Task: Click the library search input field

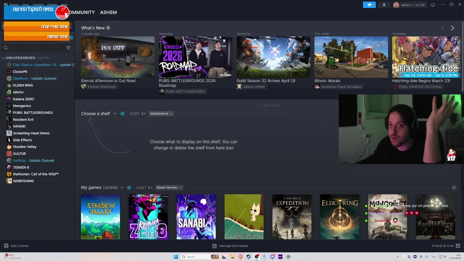Action: [x=36, y=47]
